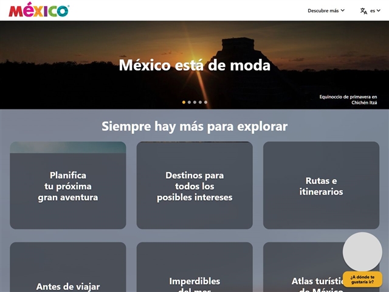Open the Descubre más dropdown menu

[326, 11]
